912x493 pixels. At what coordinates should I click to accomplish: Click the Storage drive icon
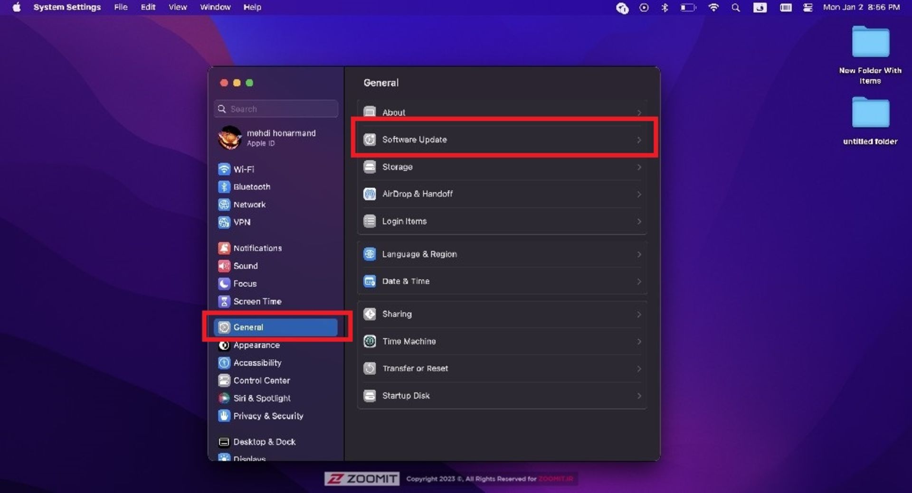[370, 167]
